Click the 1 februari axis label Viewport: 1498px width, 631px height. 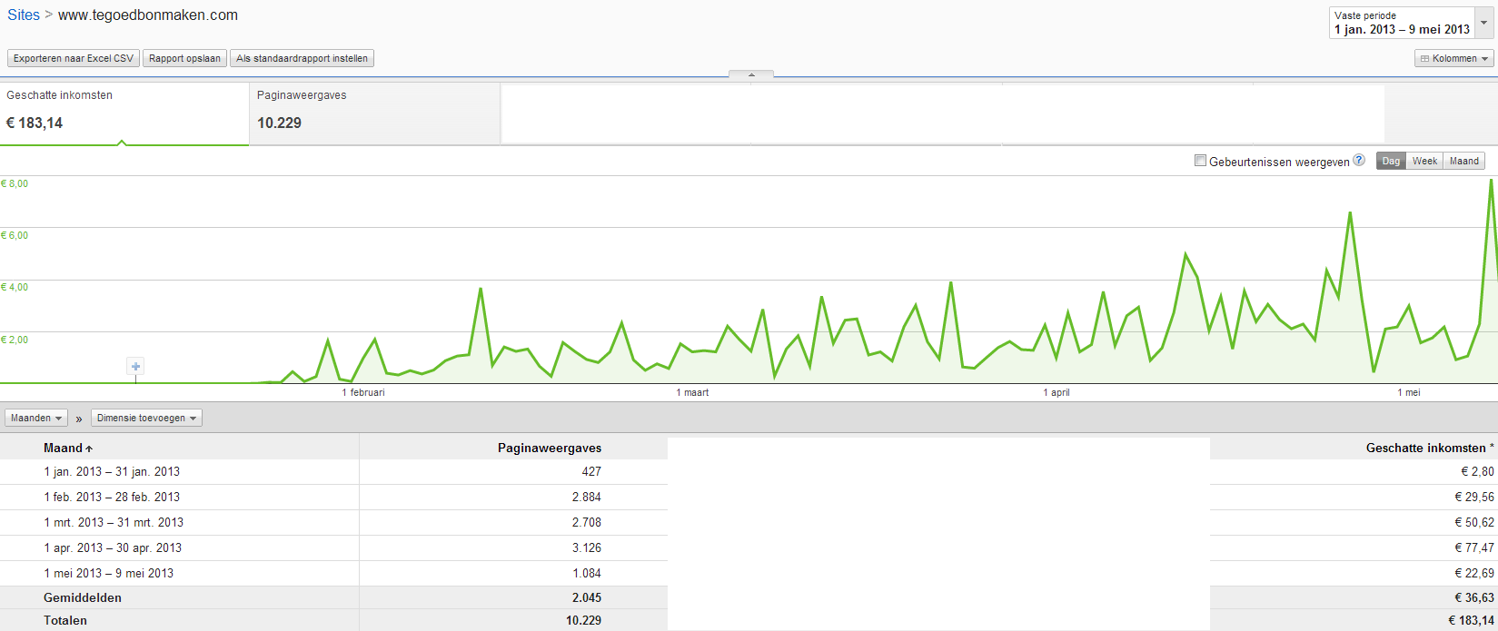pos(363,392)
